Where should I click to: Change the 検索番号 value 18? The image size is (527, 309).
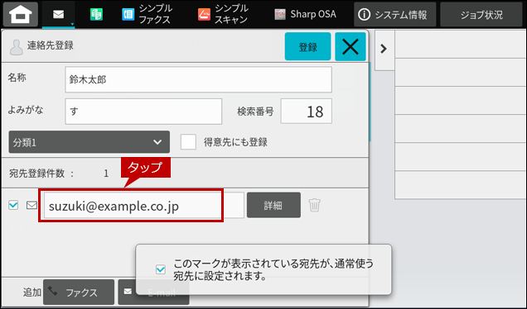(x=307, y=112)
